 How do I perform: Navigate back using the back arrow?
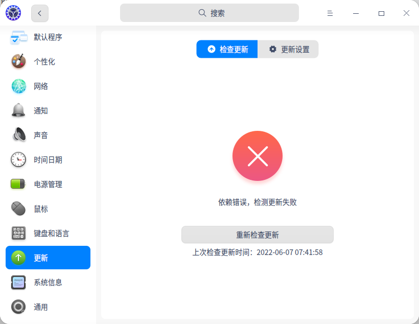click(x=39, y=13)
